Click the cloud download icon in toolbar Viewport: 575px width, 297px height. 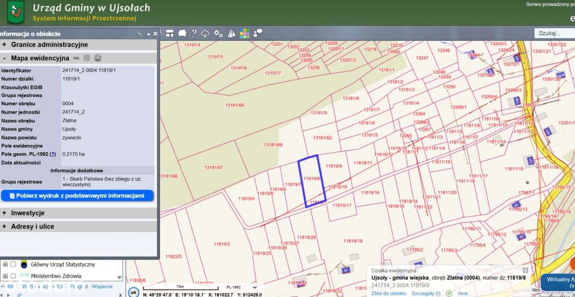(205, 33)
